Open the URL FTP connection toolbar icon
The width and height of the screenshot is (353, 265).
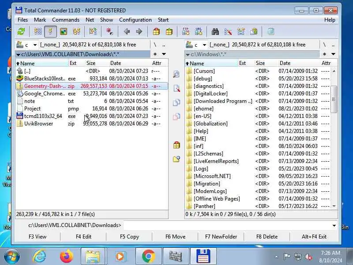click(198, 31)
